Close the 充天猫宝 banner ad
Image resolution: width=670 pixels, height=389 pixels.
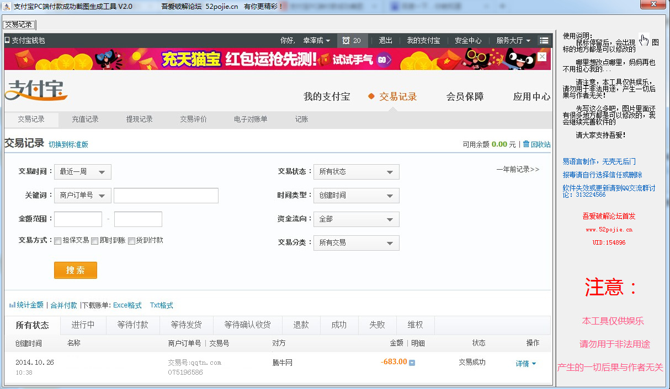pos(542,57)
